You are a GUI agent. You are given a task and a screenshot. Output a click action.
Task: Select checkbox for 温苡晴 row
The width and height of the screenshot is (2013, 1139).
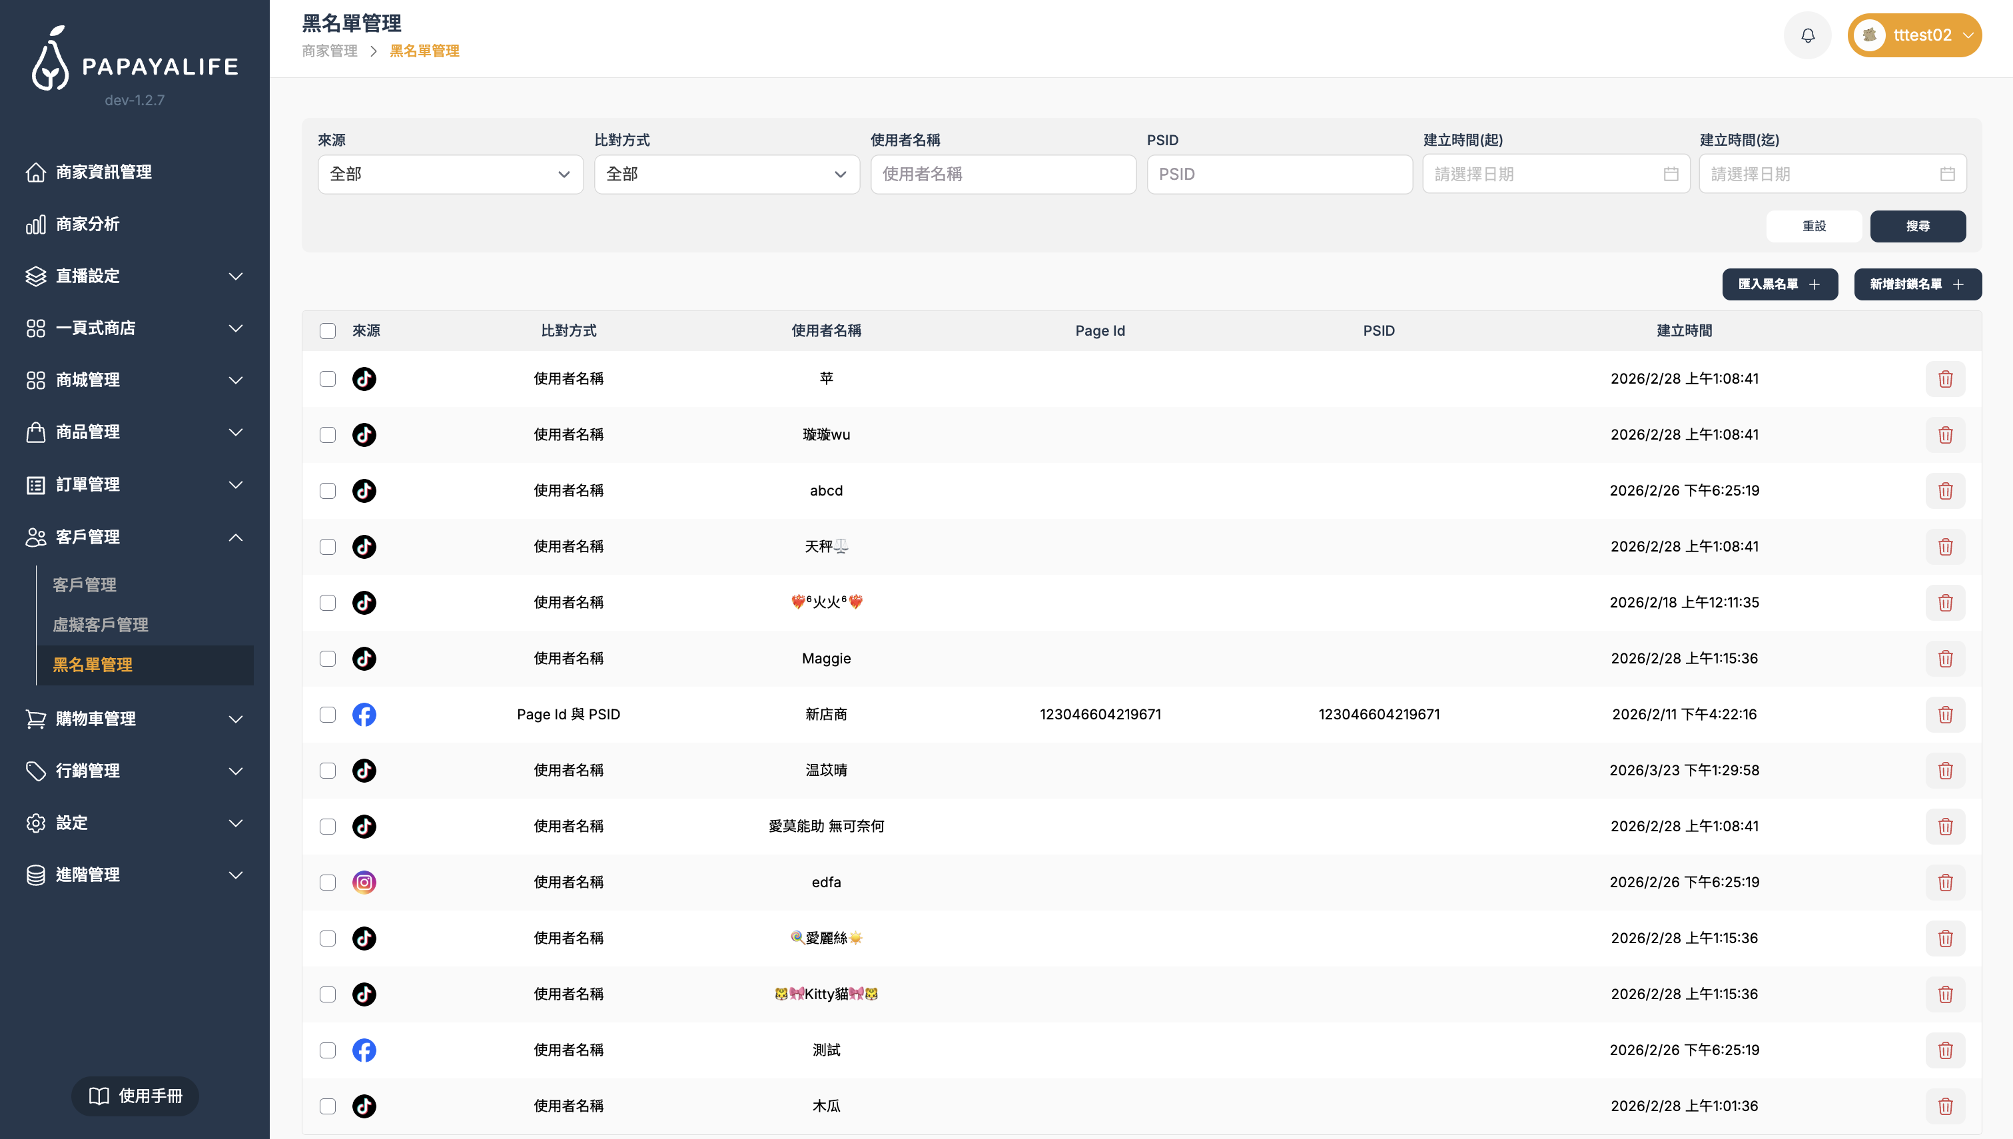point(328,771)
